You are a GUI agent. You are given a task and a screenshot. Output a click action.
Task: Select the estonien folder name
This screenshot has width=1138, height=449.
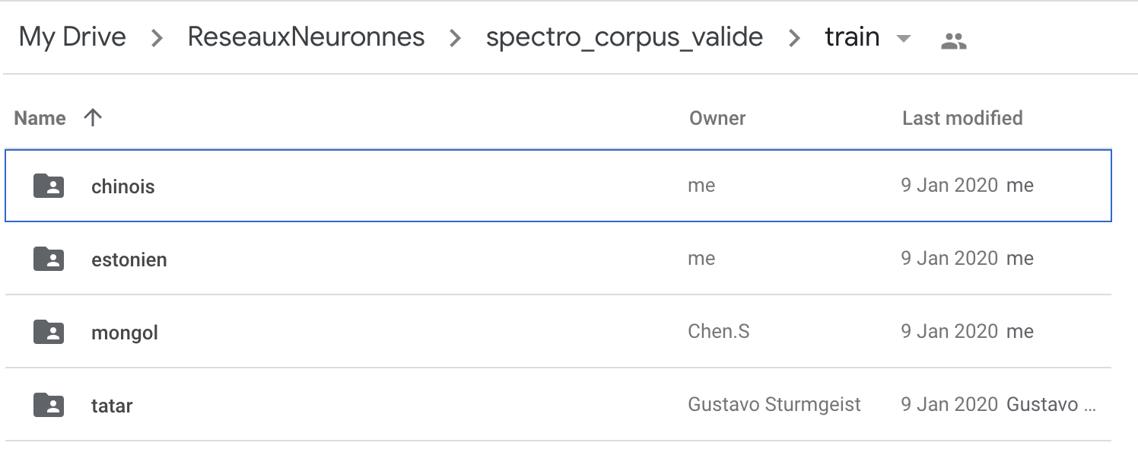(x=129, y=260)
